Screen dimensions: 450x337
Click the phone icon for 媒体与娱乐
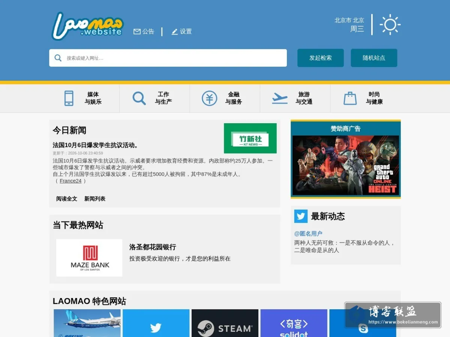pyautogui.click(x=69, y=98)
